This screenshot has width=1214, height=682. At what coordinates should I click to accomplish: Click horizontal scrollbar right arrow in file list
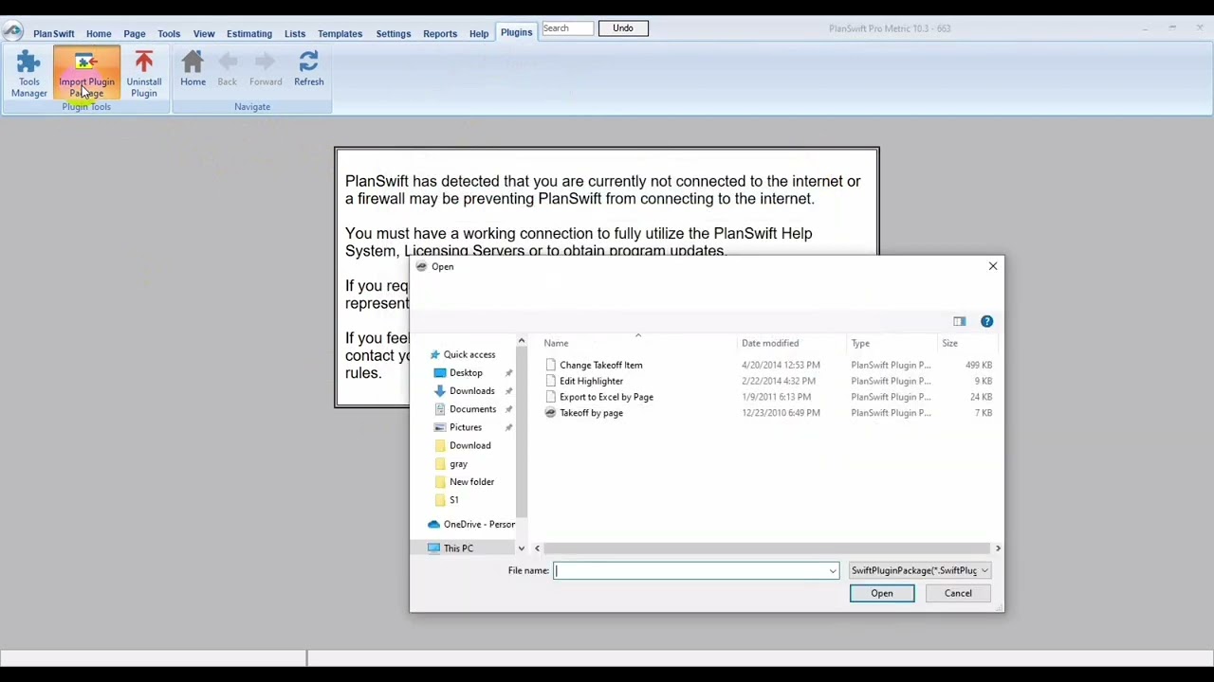(x=997, y=548)
